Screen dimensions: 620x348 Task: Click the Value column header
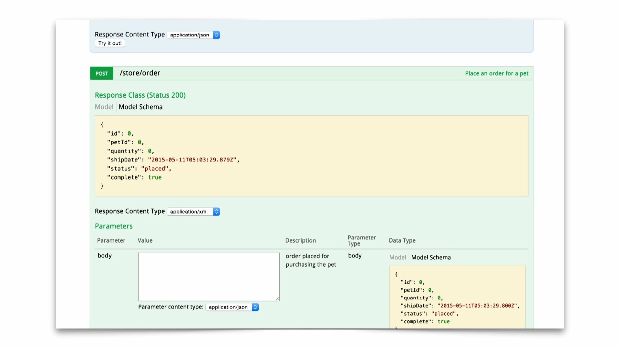click(145, 240)
